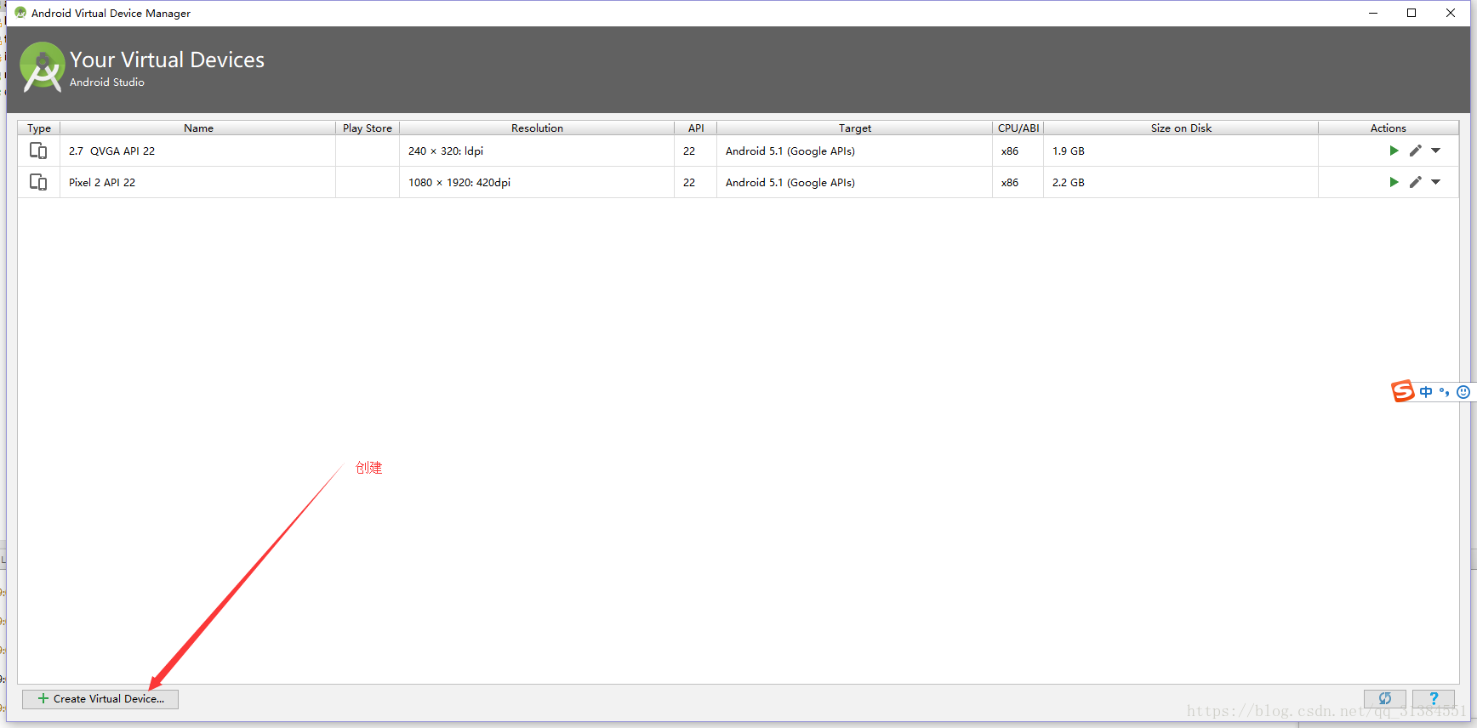Click the 1080 × 1920: 420dpi resolution cell
This screenshot has height=728, width=1477.
(537, 182)
